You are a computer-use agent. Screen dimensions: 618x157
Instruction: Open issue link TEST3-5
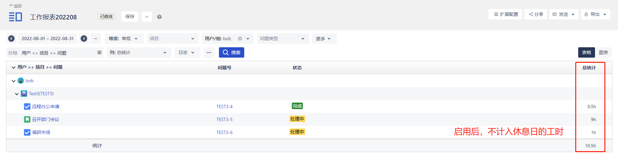pyautogui.click(x=224, y=119)
